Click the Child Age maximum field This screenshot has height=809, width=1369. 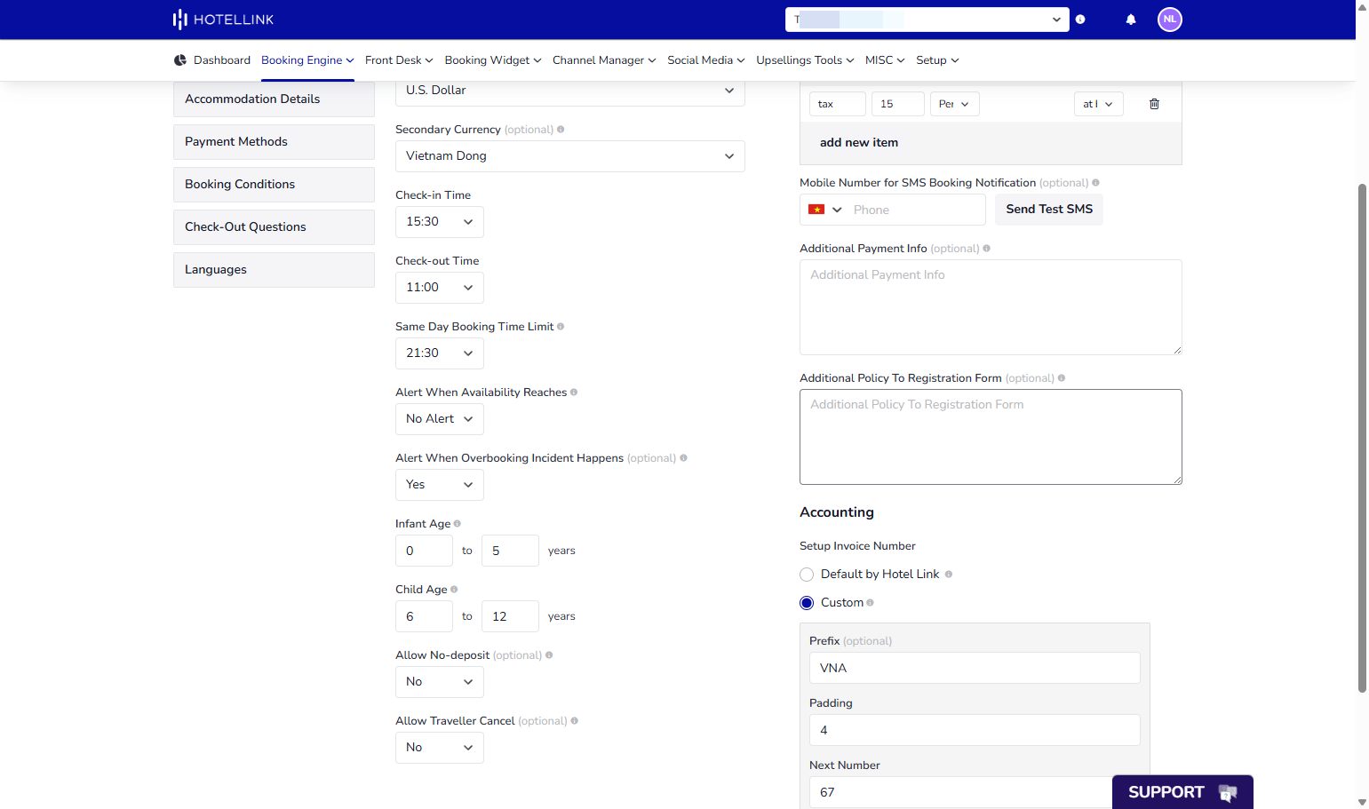[510, 616]
